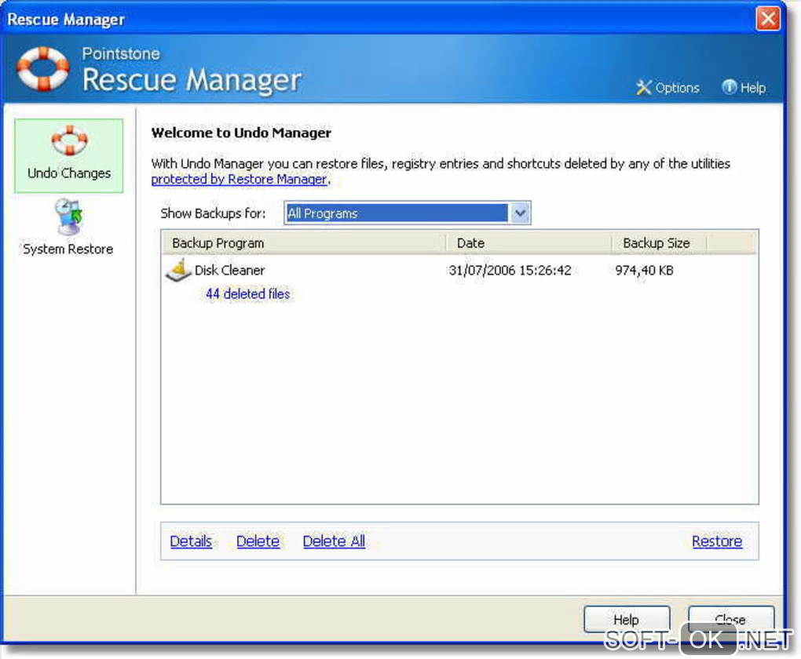
Task: Sort by Backup Size column header
Action: (659, 243)
